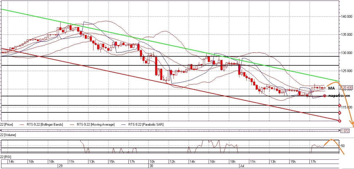
Task: Click the date label 30 on time axis
Action: tap(151, 166)
